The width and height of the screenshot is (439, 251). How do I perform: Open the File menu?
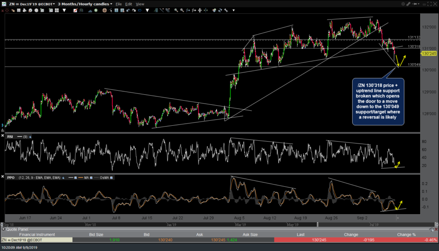click(x=119, y=4)
